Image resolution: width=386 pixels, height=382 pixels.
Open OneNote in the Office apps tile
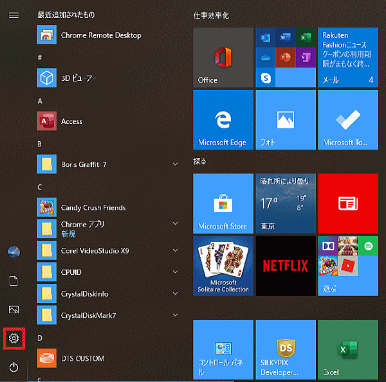tap(306, 58)
